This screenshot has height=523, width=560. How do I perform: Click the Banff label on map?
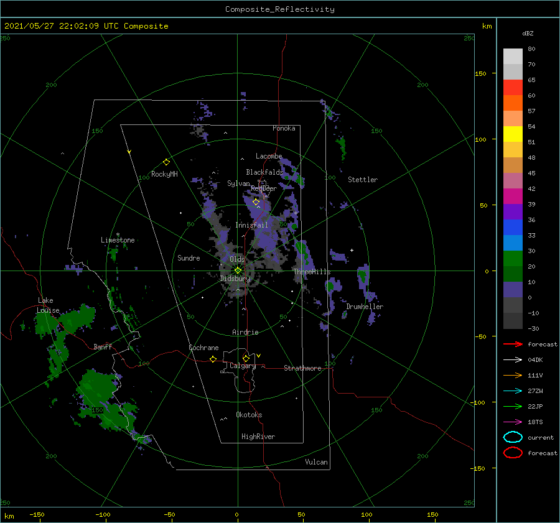(103, 346)
